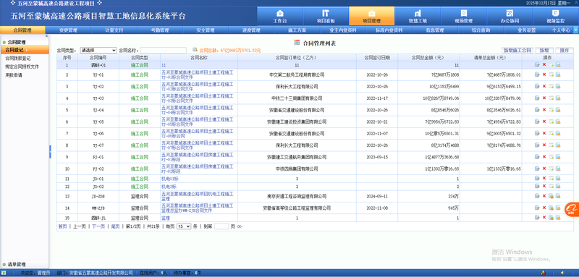Select the 合同管理 submenu tab
This screenshot has height=277, width=579.
[22, 30]
